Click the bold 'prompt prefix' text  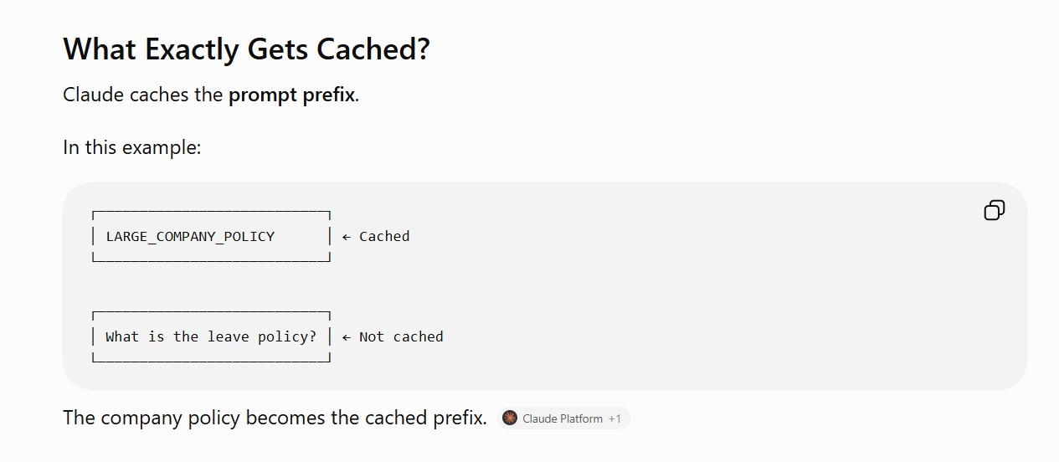pos(292,95)
